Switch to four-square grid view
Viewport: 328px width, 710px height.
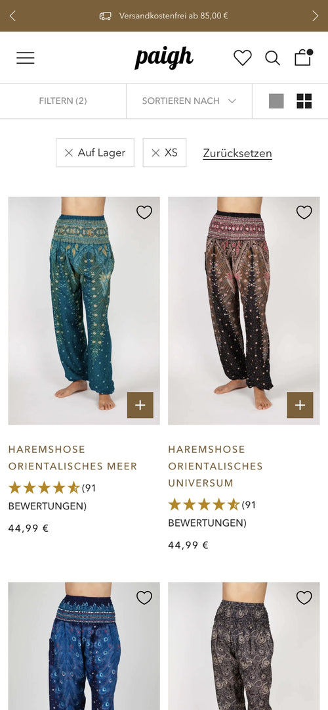coord(304,101)
